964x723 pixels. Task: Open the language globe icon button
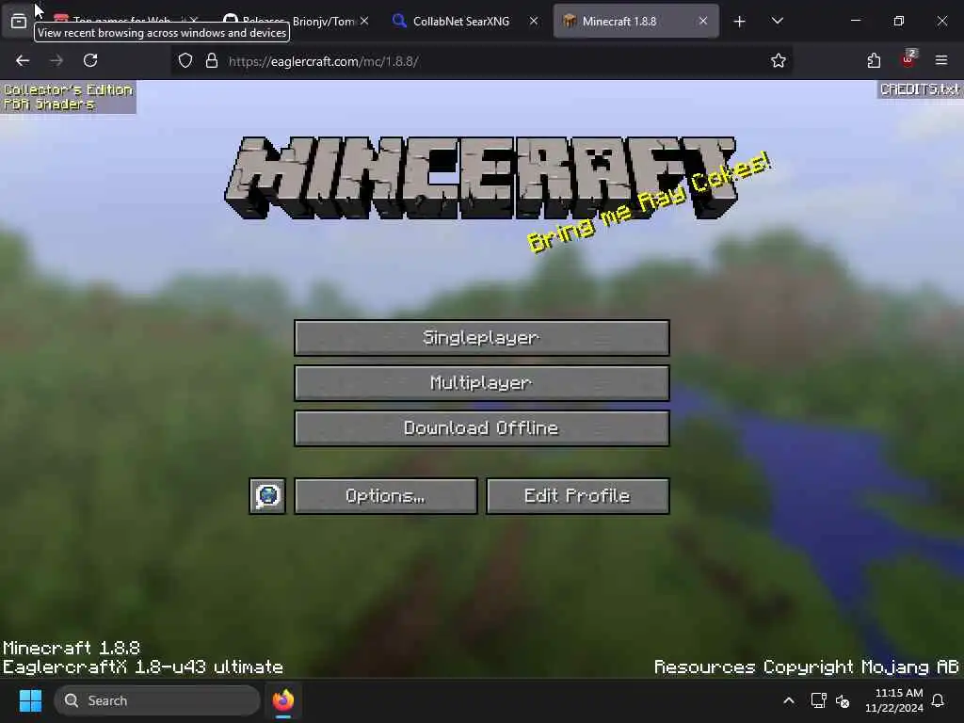point(267,495)
